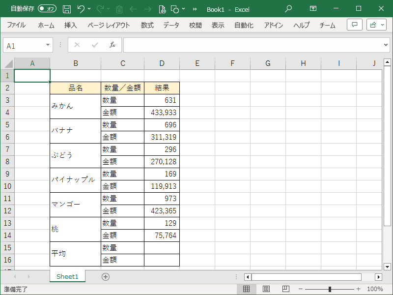Click cell containing 423,365
This screenshot has height=295, width=393.
click(x=162, y=211)
